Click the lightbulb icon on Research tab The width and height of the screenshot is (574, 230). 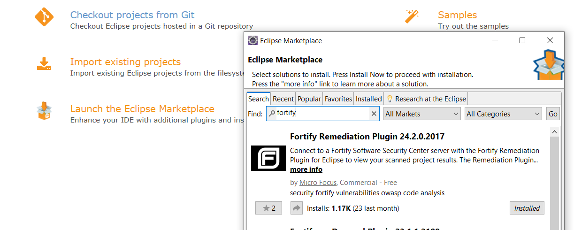[390, 99]
